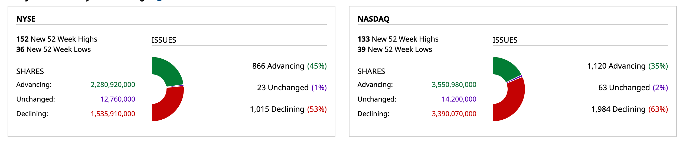Screen dimensions: 686x148
Task: Select the NYSE 1,015 Declining (53%) label
Action: click(288, 109)
